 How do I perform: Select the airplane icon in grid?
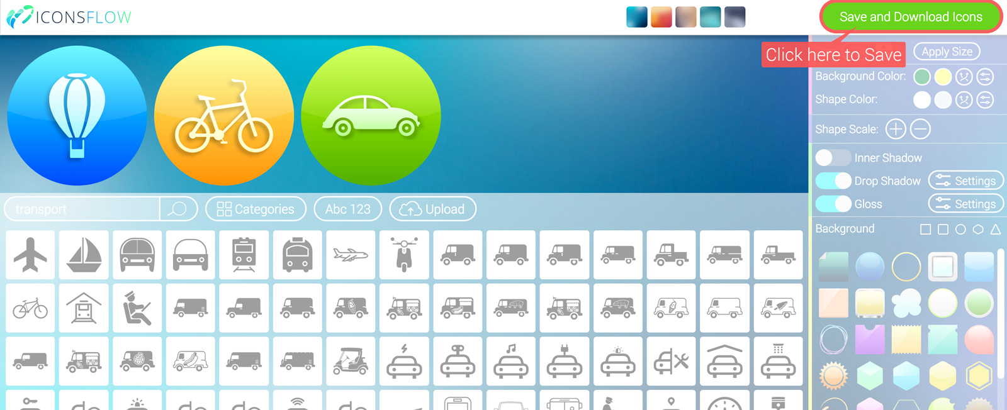[x=30, y=255]
